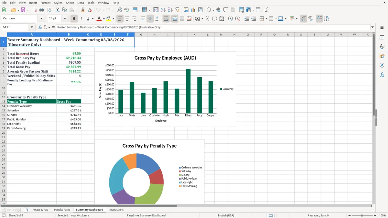
Task: Click PageStyle_Summary Dashboard in the status bar
Action: tap(146, 215)
